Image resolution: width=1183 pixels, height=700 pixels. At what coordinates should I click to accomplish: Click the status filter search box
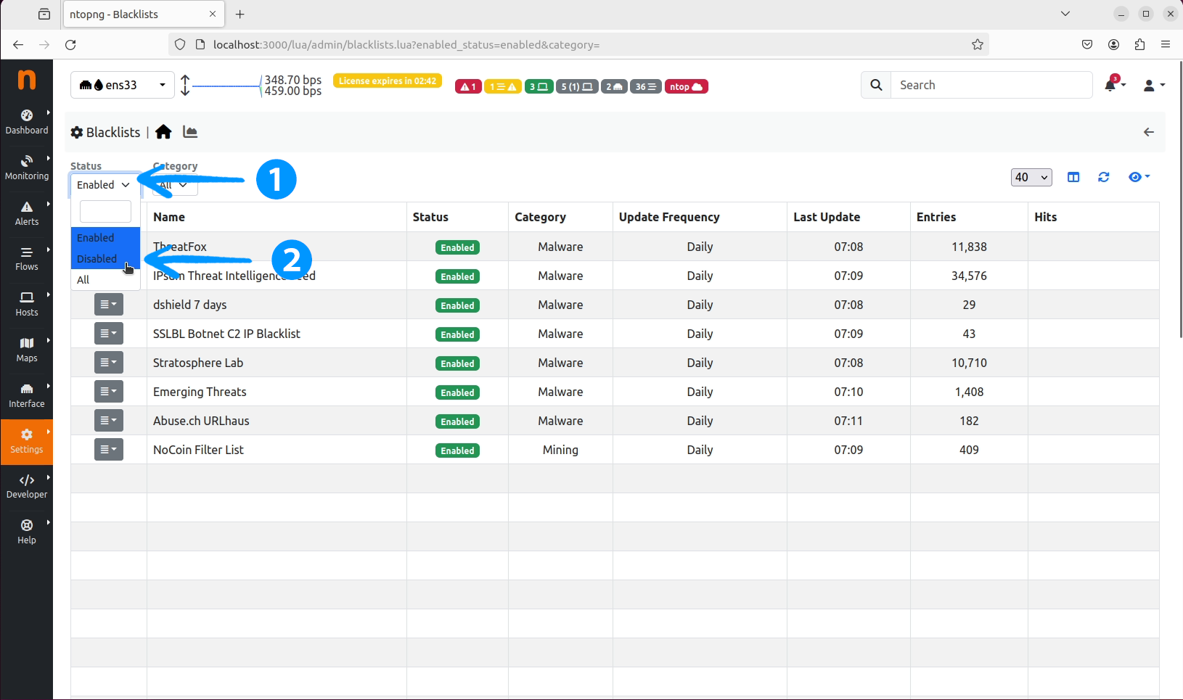(105, 212)
